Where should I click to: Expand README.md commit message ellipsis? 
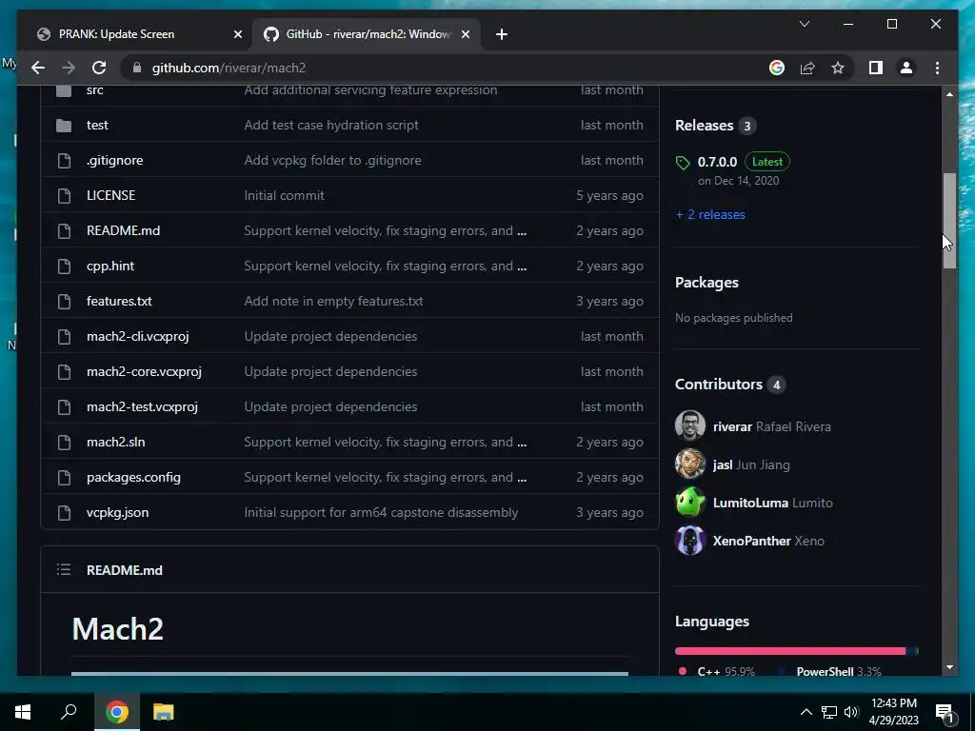point(522,231)
